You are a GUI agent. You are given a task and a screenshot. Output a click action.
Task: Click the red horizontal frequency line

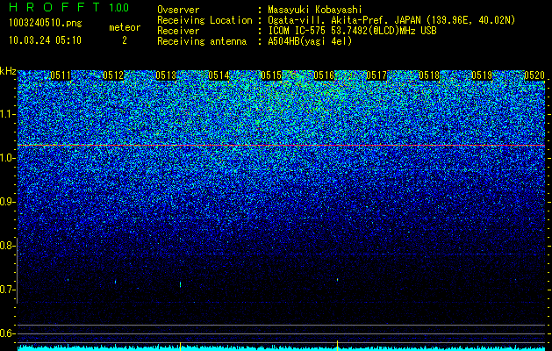pos(281,145)
